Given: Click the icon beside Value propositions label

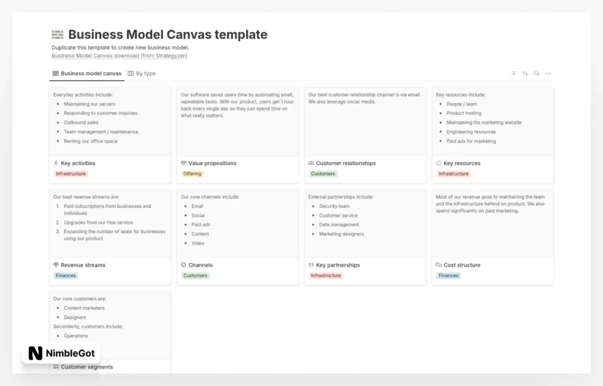Looking at the screenshot, I should [x=183, y=163].
